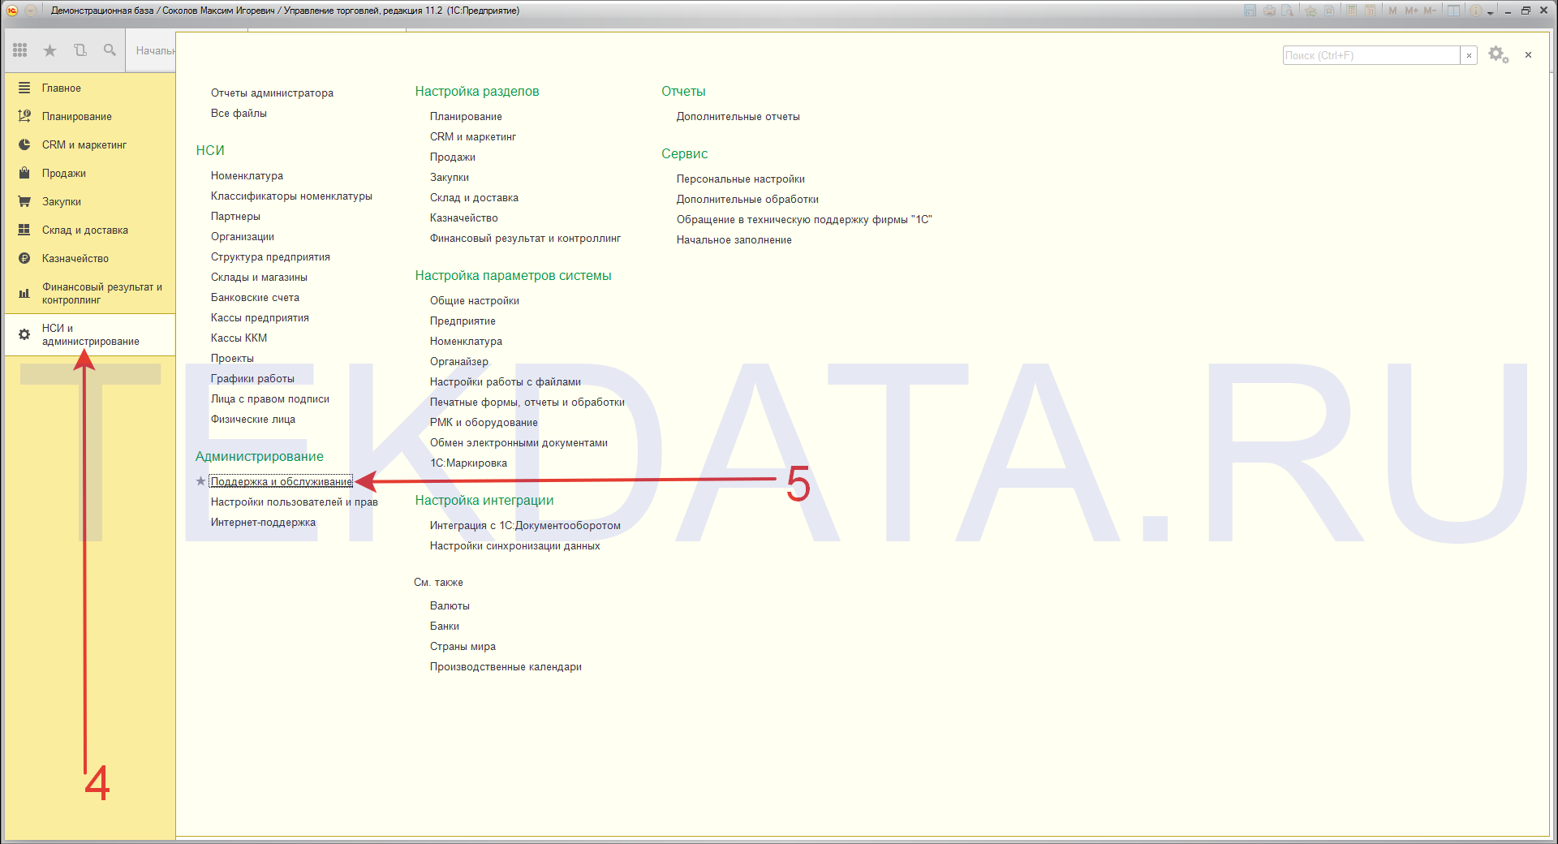Select Продажи section in left sidebar
Image resolution: width=1558 pixels, height=844 pixels.
pyautogui.click(x=63, y=173)
